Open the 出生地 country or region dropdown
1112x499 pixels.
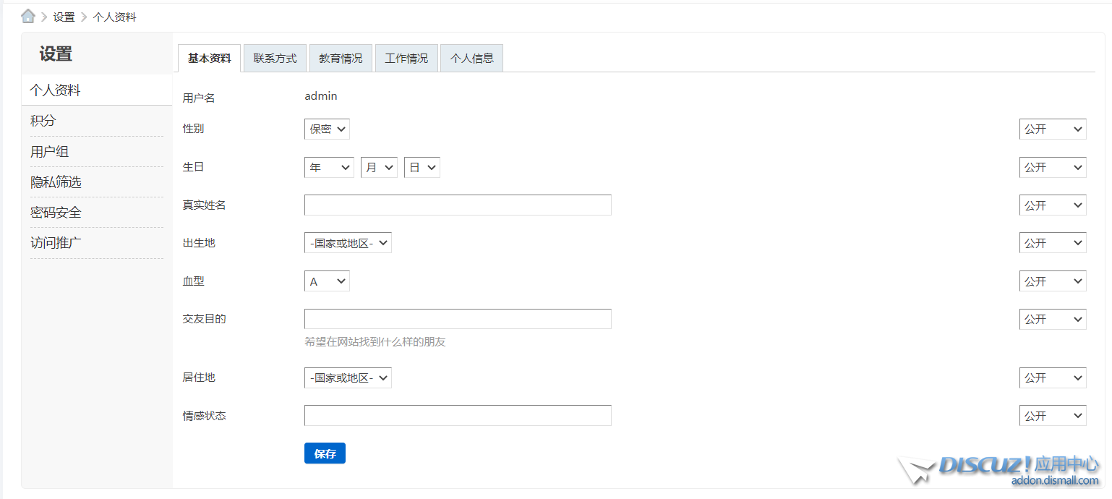pyautogui.click(x=348, y=244)
